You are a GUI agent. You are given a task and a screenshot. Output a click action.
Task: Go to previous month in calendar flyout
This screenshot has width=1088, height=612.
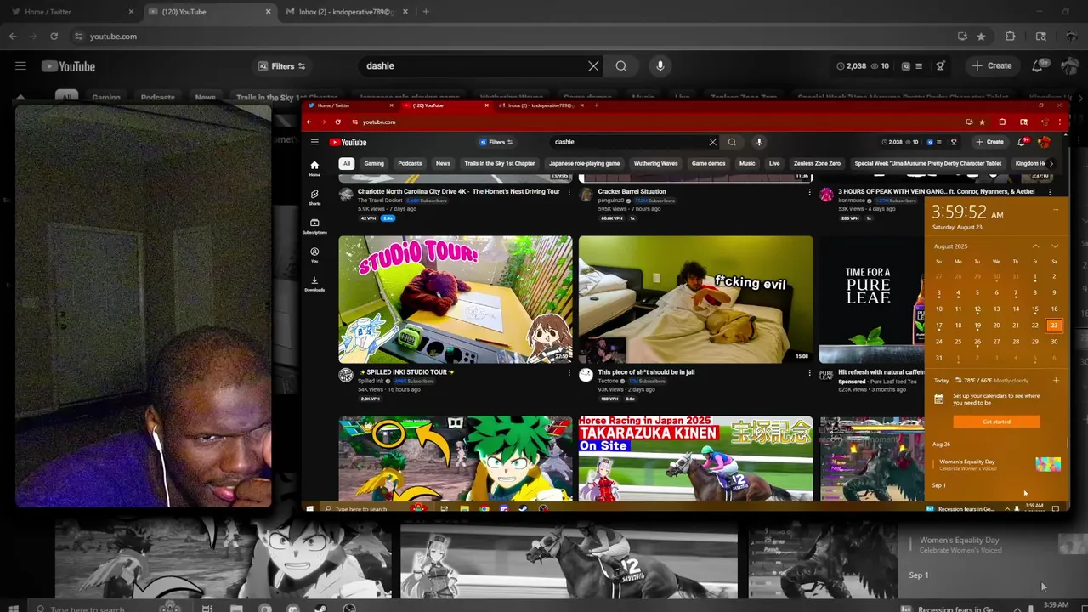tap(1035, 246)
